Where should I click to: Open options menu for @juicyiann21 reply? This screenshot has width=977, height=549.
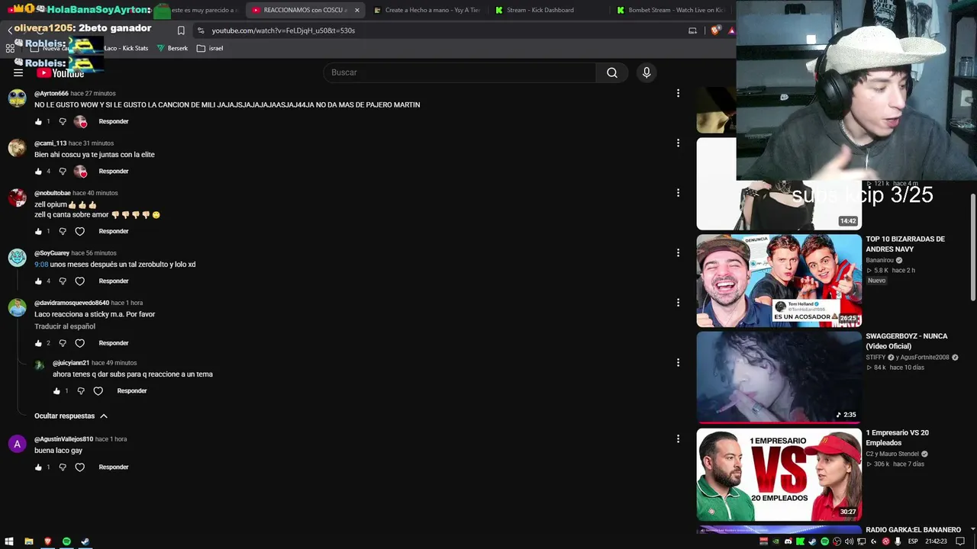(678, 362)
